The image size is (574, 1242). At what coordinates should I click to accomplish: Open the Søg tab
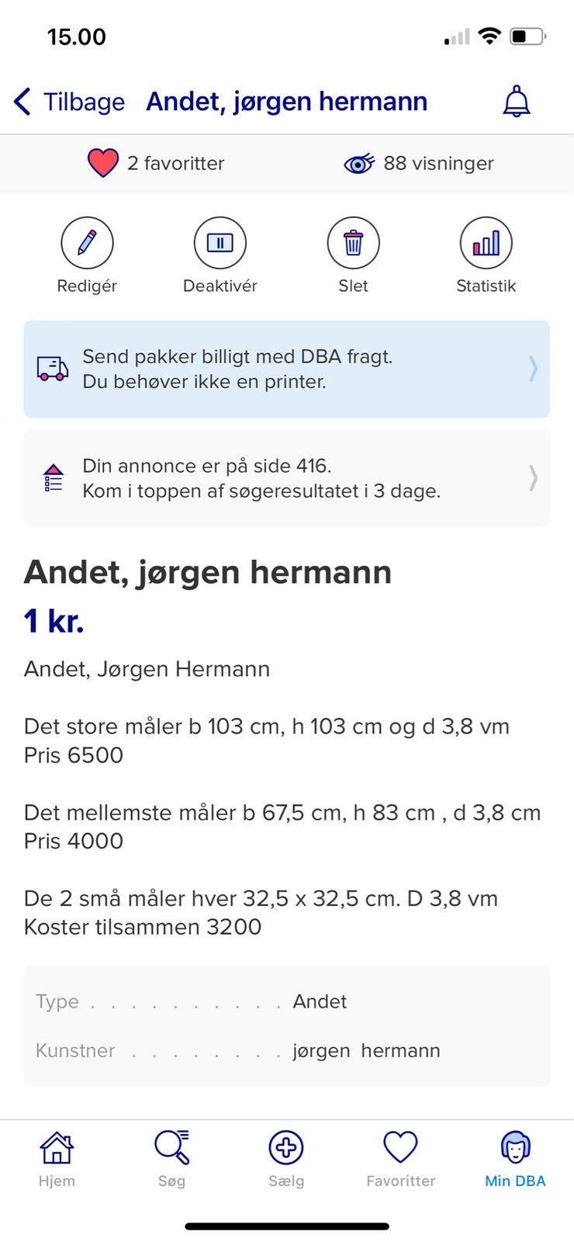171,1158
